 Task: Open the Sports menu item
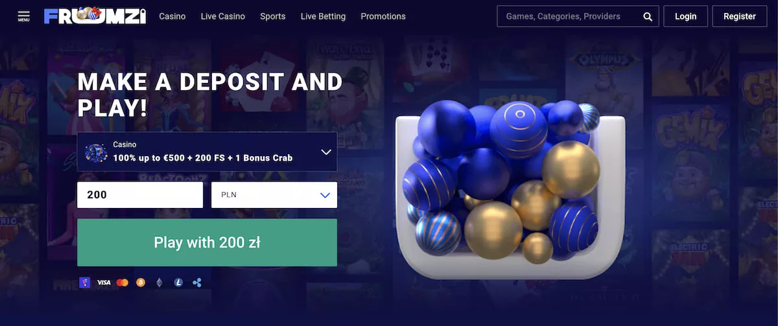coord(273,16)
